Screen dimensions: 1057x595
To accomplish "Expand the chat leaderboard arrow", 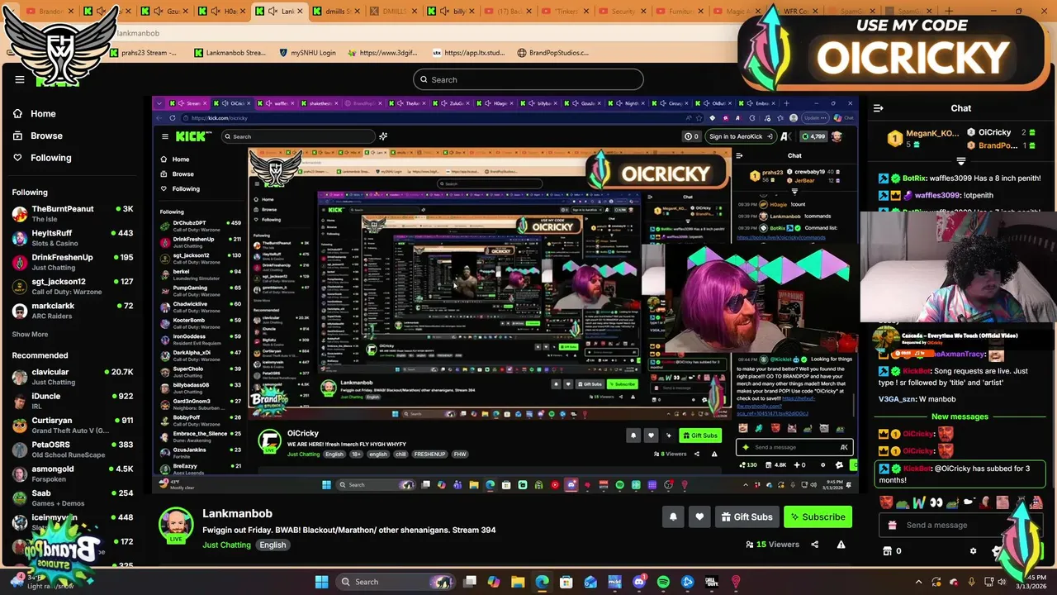I will coord(960,161).
